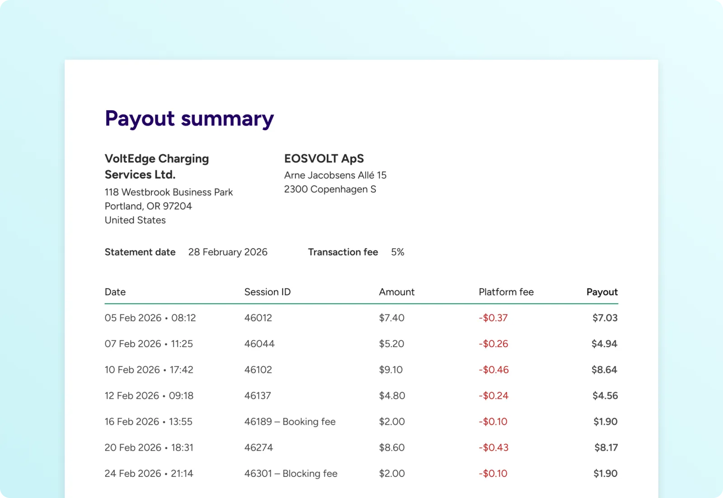723x498 pixels.
Task: Click the Platform fee column header
Action: [x=506, y=292]
